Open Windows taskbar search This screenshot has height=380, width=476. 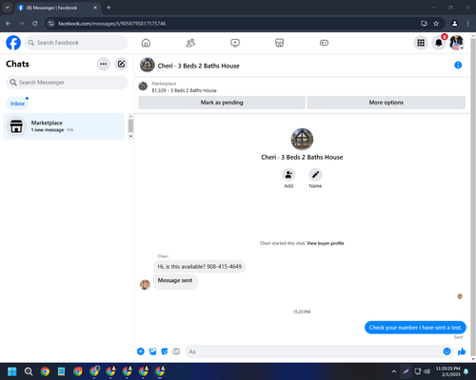(x=29, y=371)
